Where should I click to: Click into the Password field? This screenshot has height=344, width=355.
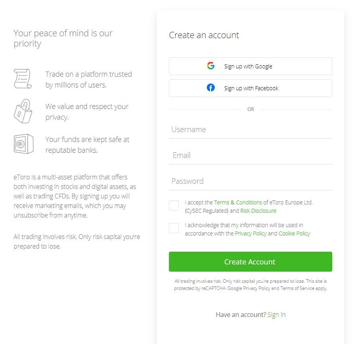250,181
